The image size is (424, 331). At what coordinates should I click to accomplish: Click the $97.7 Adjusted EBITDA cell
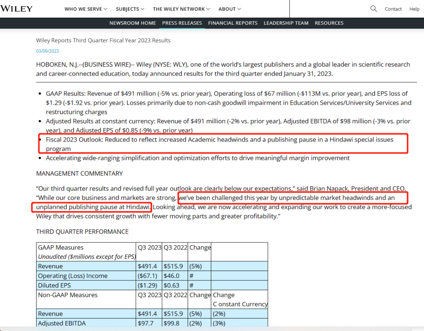click(x=149, y=323)
